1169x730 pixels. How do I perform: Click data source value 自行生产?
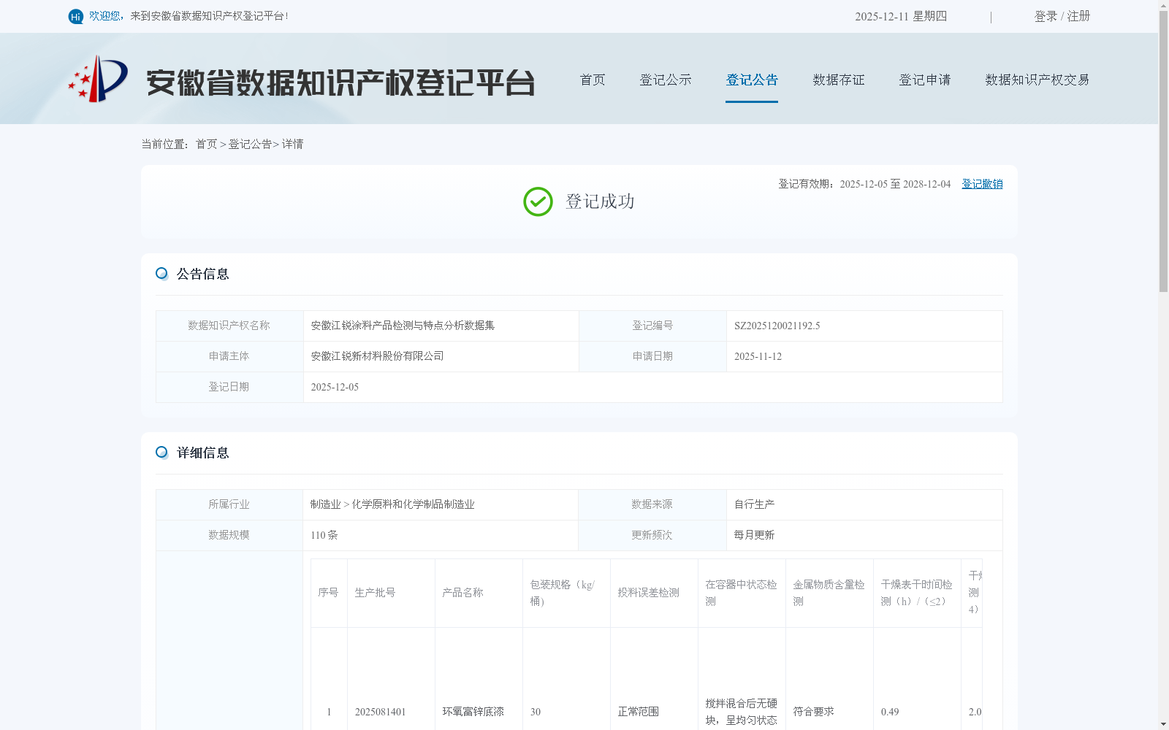(754, 504)
